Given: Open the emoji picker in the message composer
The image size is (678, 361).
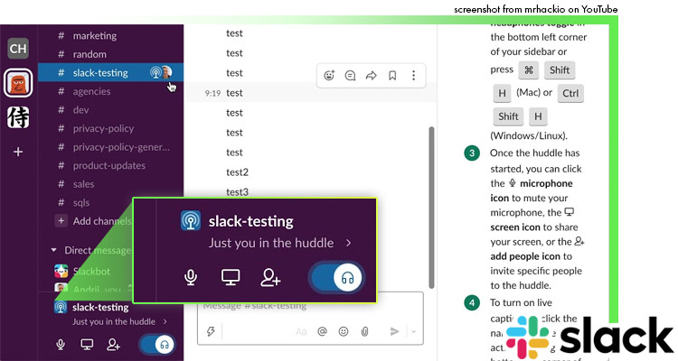Looking at the screenshot, I should click(x=344, y=331).
